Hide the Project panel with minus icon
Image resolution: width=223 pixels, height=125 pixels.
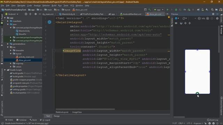pyautogui.click(x=40, y=14)
